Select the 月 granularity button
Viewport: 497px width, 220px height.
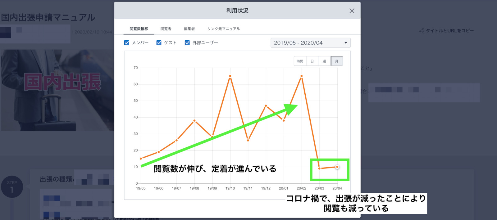[x=337, y=61]
